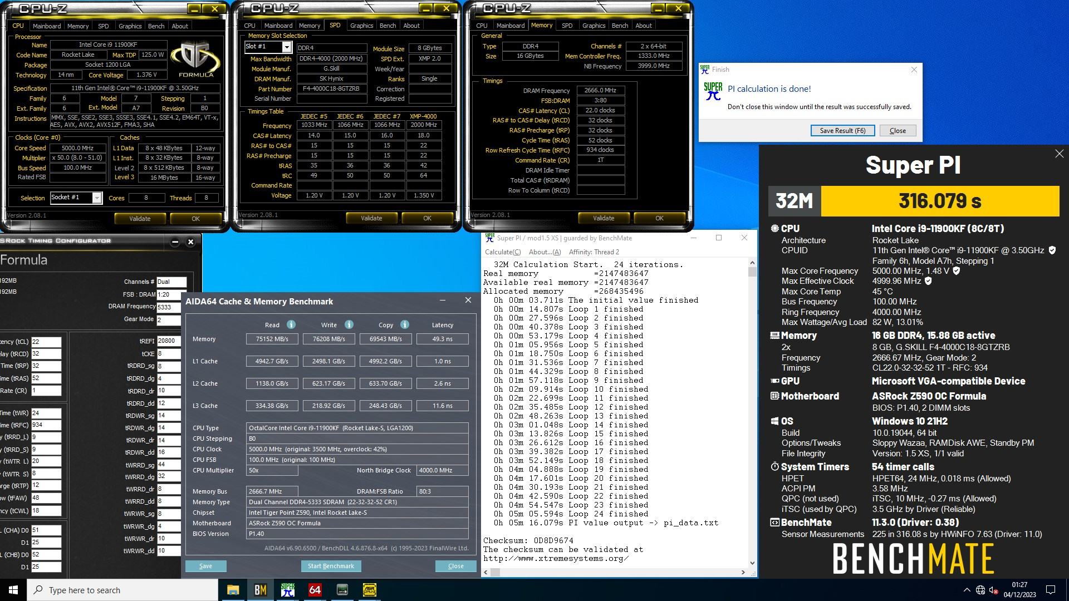The width and height of the screenshot is (1069, 601).
Task: Click the 316.079 s result score
Action: coord(940,201)
